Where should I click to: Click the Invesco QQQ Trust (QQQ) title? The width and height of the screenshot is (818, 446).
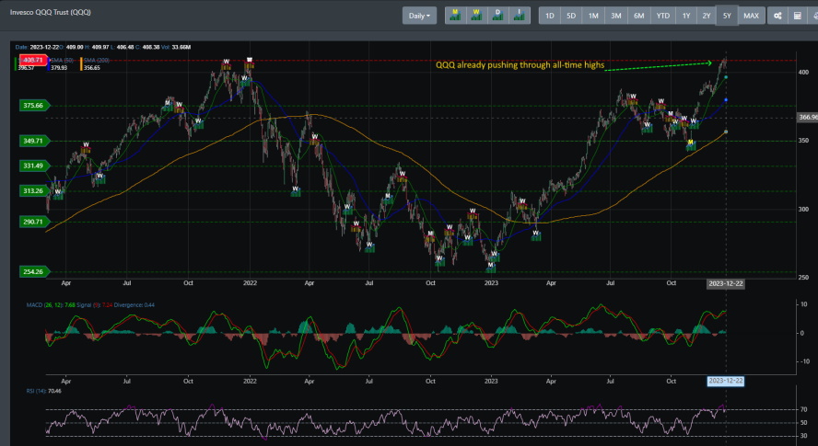pos(50,12)
